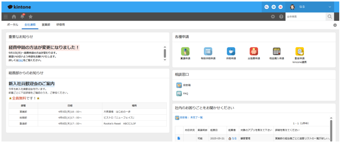
Task: Open the 目安箱：未完了一覧 link
Action: pos(191,117)
